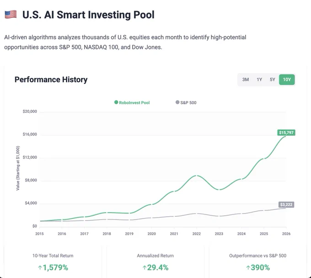Click the green RoboInvest Pool legend dot
This screenshot has height=278, width=311.
click(x=116, y=102)
